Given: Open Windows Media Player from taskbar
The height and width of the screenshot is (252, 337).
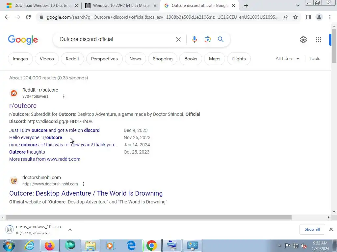Looking at the screenshot, I should point(111,245).
